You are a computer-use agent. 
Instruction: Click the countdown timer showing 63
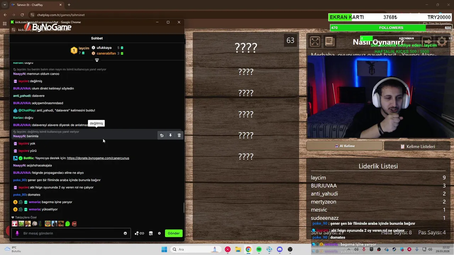click(290, 40)
